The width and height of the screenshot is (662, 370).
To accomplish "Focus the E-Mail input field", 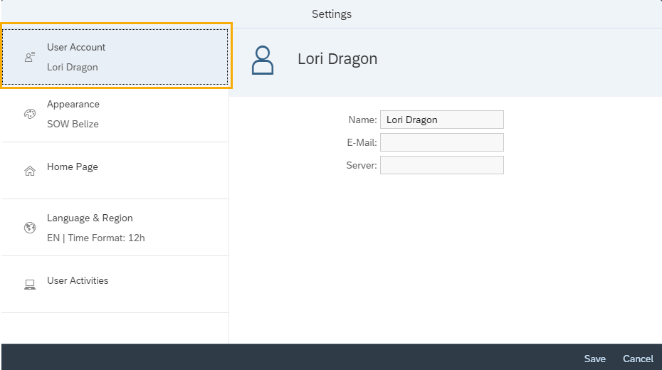I will tap(441, 142).
